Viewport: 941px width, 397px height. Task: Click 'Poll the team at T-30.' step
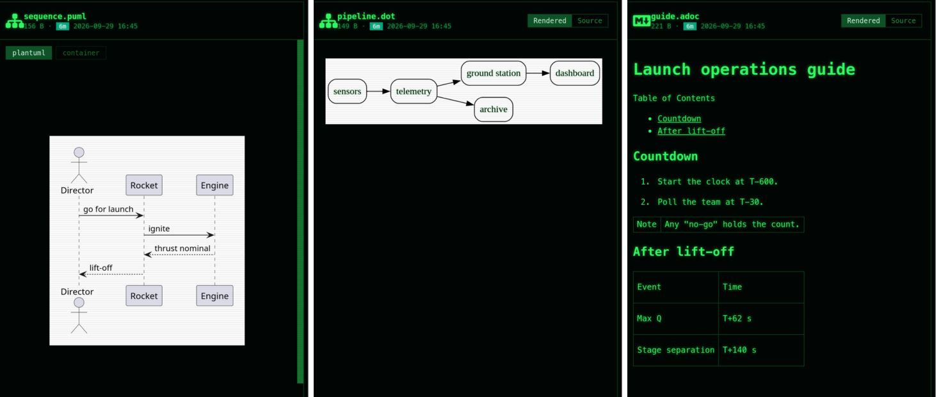[x=711, y=202]
